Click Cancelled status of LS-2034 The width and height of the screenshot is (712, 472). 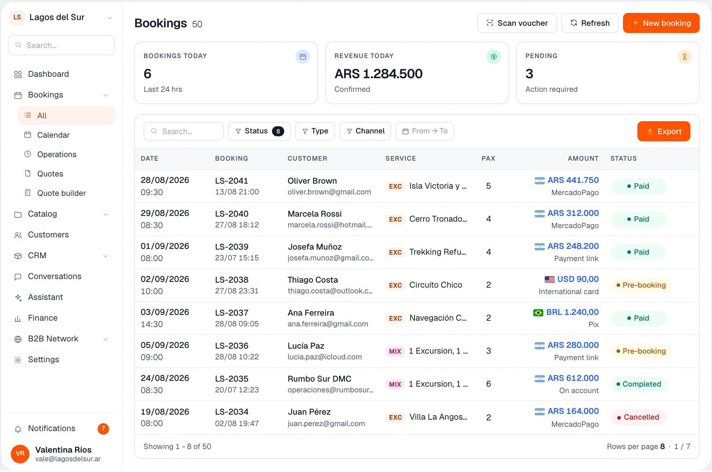(638, 417)
